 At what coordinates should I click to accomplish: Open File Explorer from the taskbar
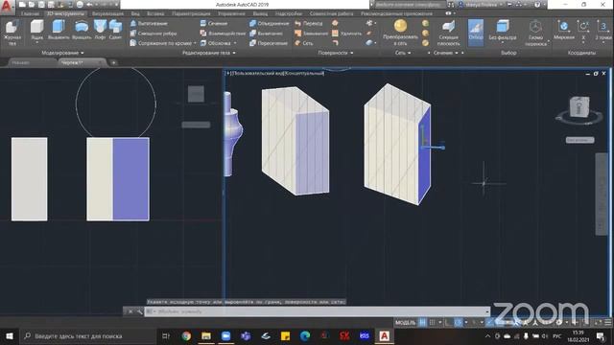(x=206, y=336)
